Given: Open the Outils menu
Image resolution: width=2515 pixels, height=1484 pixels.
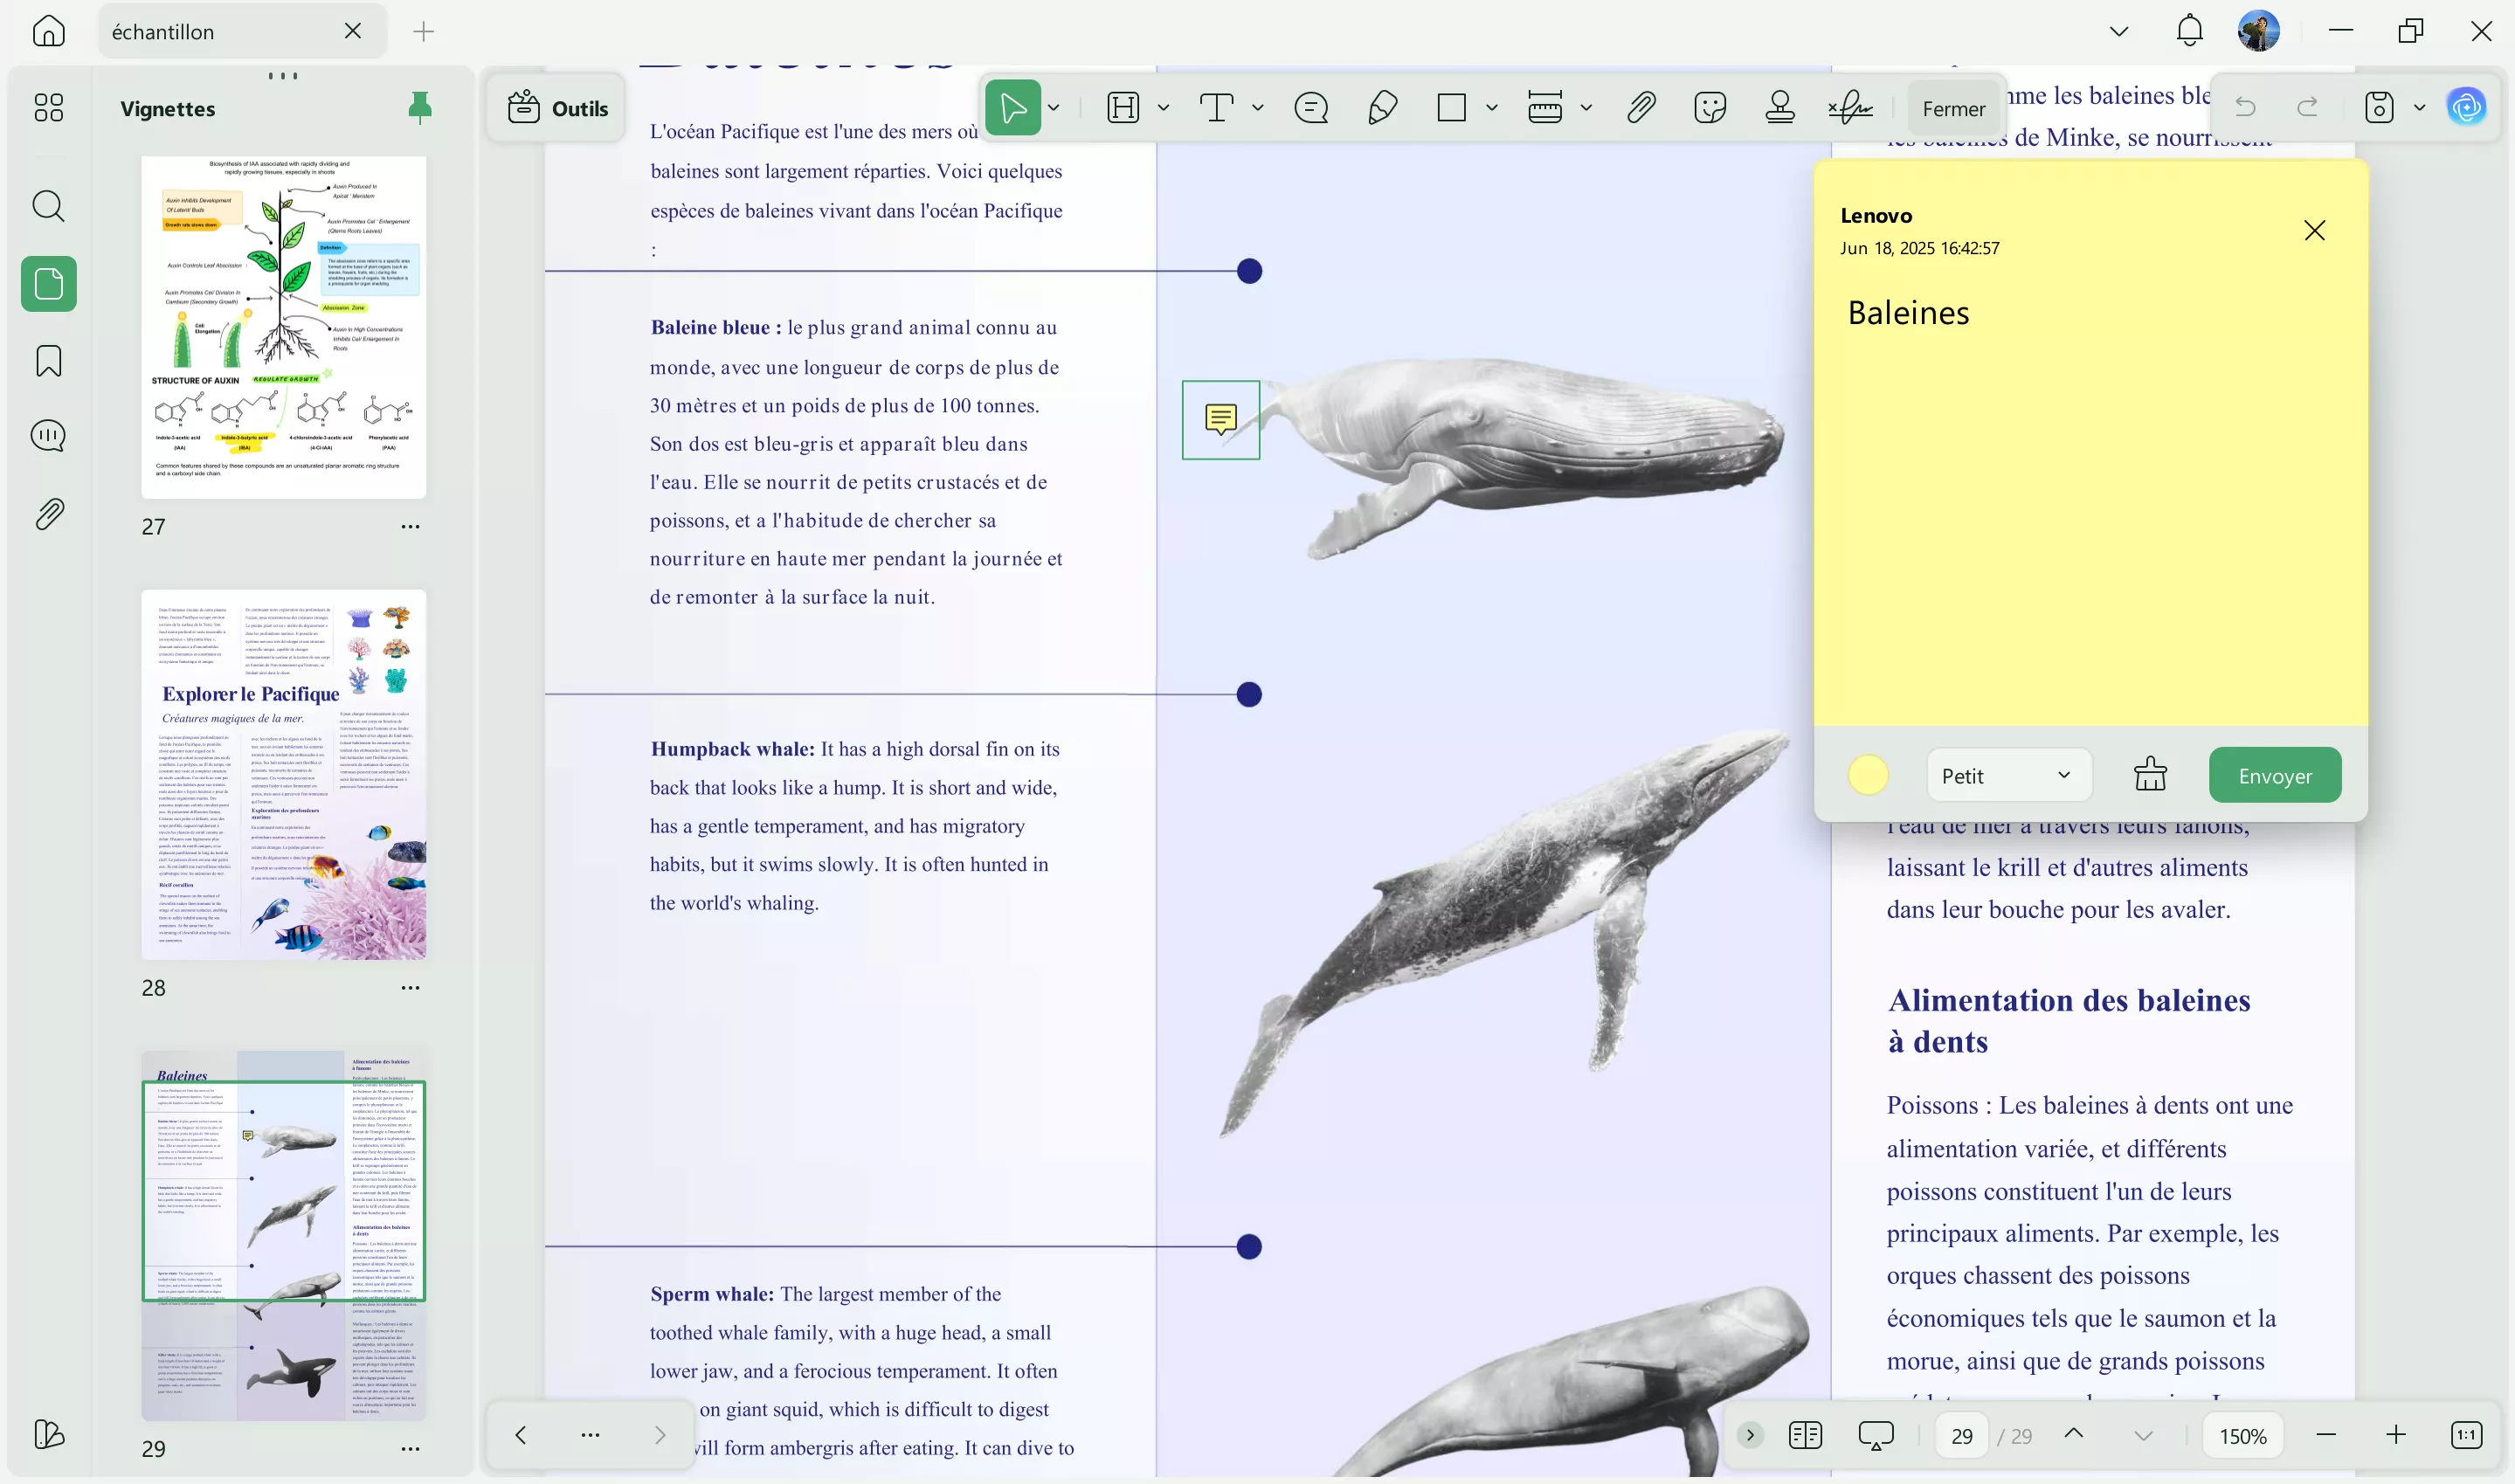Looking at the screenshot, I should click(x=557, y=108).
